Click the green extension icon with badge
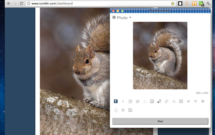The width and height of the screenshot is (215, 135). tap(201, 4)
